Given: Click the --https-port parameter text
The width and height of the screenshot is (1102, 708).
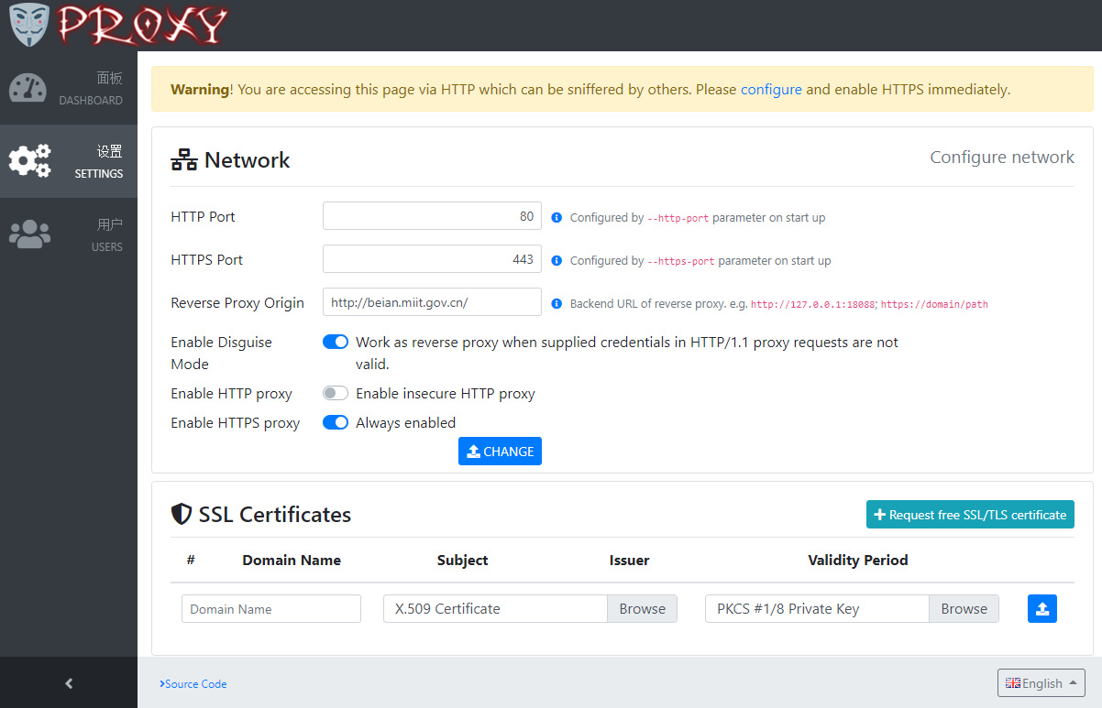Looking at the screenshot, I should click(x=681, y=261).
